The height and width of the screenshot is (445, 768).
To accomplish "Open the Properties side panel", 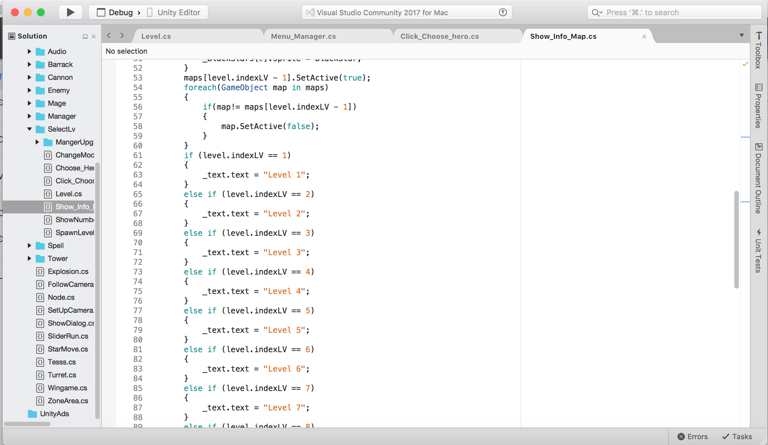I will pyautogui.click(x=758, y=106).
